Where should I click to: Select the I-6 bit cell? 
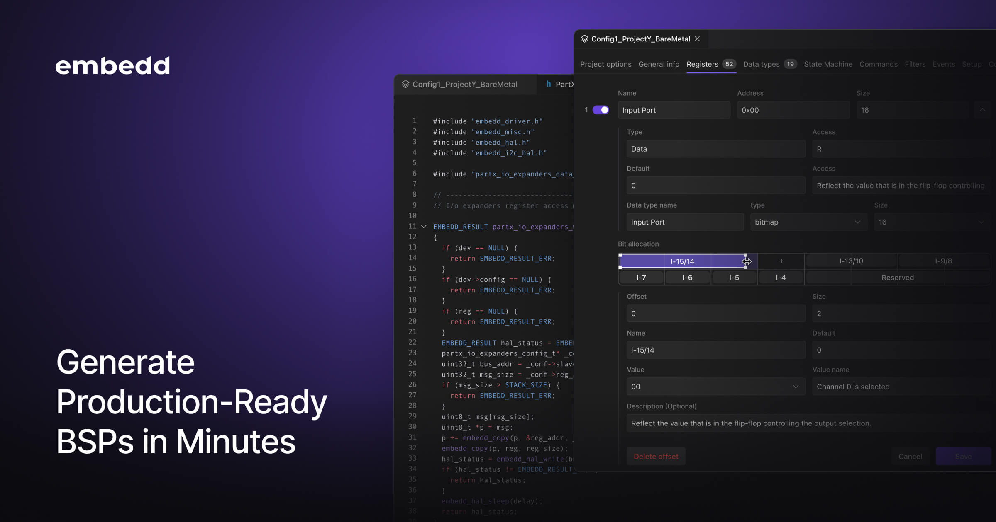tap(687, 278)
